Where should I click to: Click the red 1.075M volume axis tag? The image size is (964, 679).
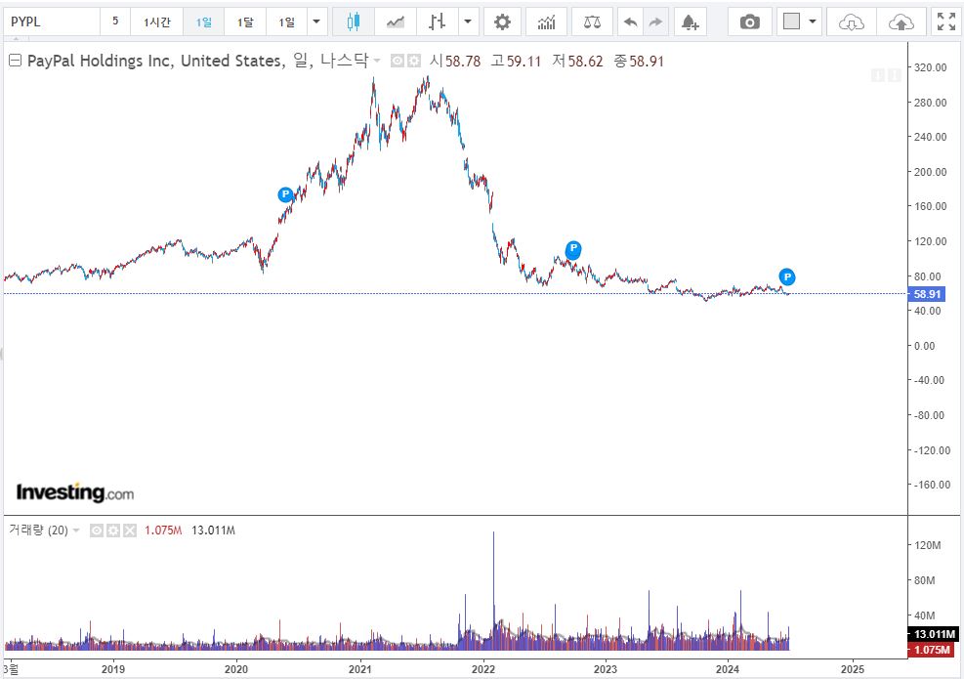point(931,650)
